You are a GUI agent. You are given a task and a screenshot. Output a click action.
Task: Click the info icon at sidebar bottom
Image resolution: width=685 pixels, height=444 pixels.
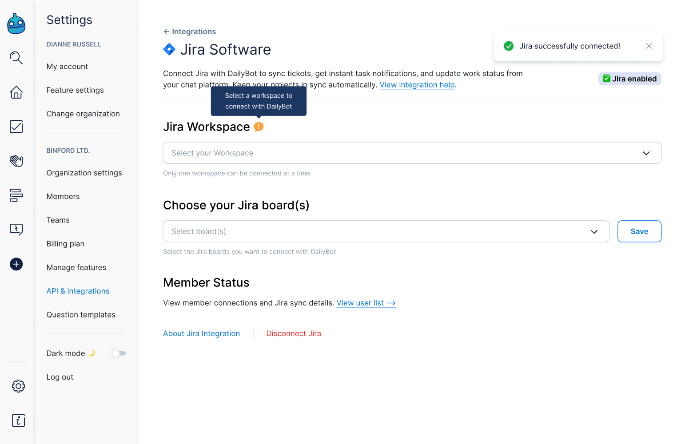pos(18,420)
